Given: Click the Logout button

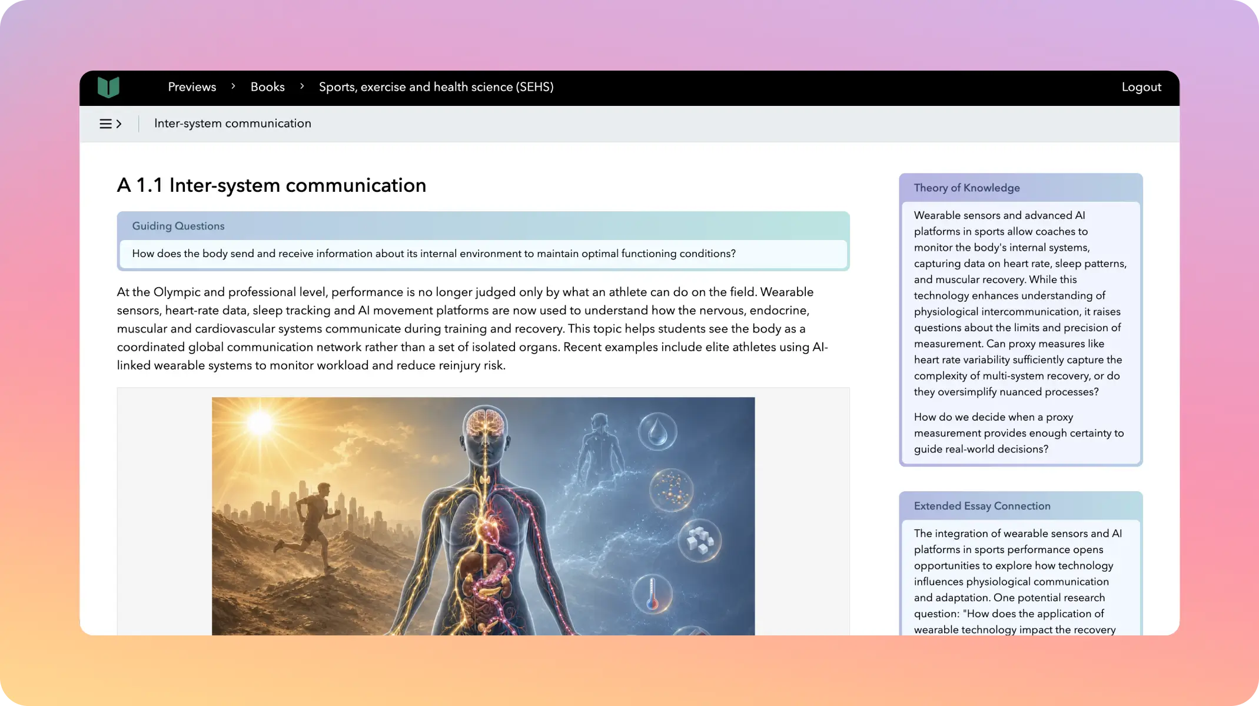Looking at the screenshot, I should [1141, 87].
